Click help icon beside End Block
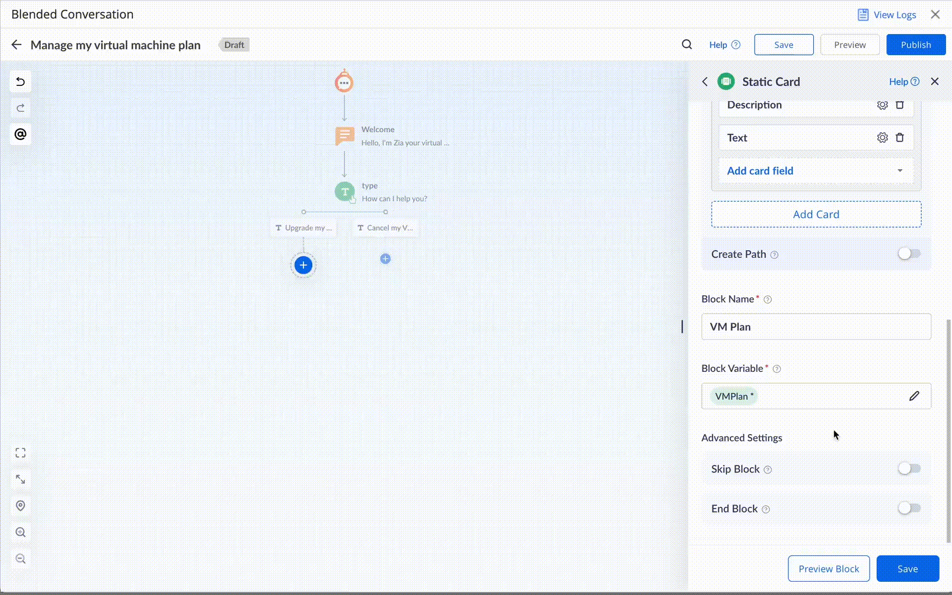 point(766,509)
